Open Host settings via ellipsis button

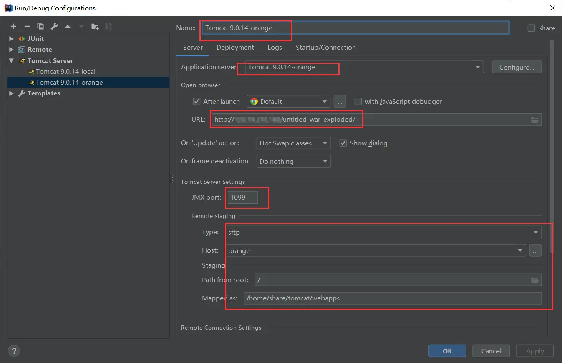point(535,250)
